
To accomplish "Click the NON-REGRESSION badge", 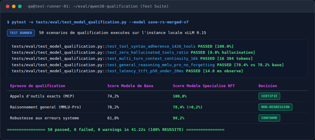I will coord(275,107).
